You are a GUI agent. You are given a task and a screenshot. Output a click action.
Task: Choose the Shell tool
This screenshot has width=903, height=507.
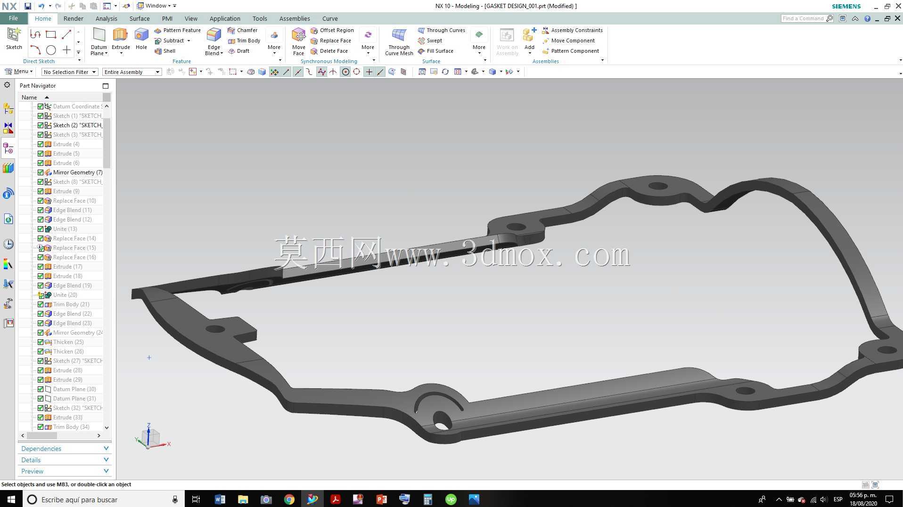(165, 51)
